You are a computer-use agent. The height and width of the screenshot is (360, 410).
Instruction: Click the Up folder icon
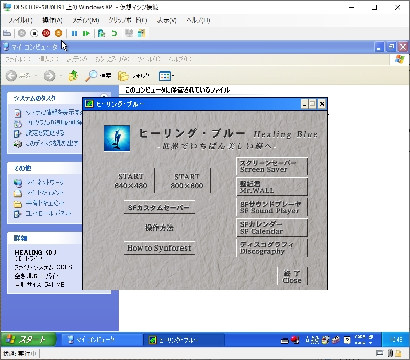click(73, 76)
